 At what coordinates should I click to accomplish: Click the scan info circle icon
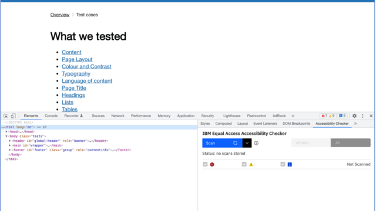(256, 143)
